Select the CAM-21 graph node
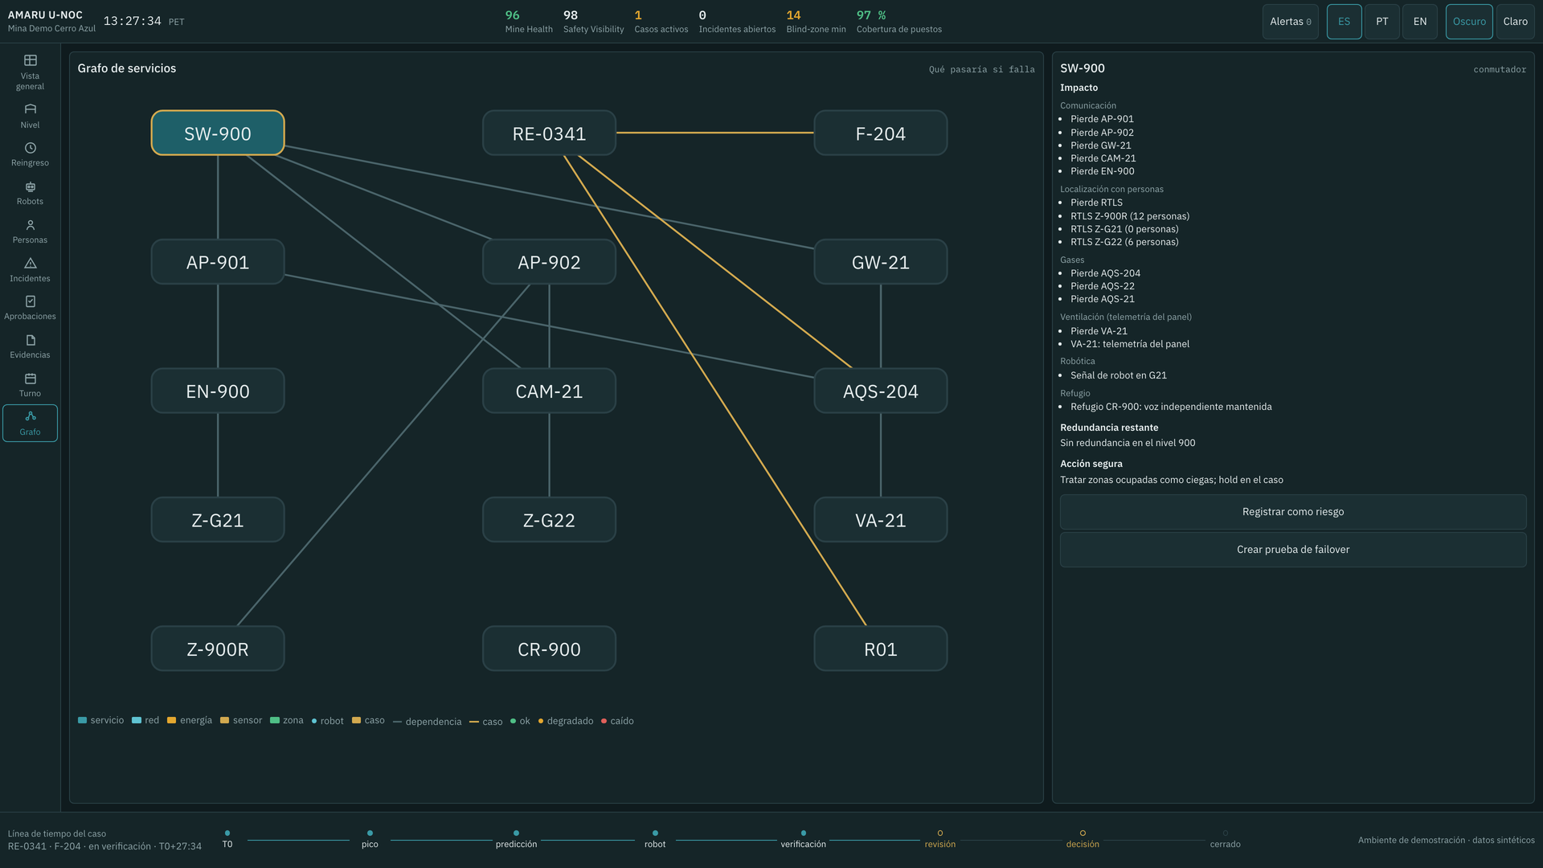 pyautogui.click(x=549, y=391)
